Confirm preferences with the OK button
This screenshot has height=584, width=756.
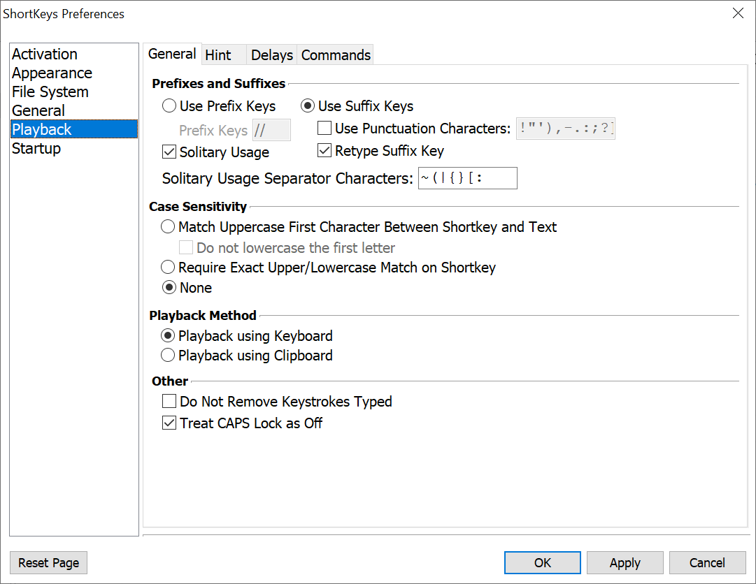[542, 562]
